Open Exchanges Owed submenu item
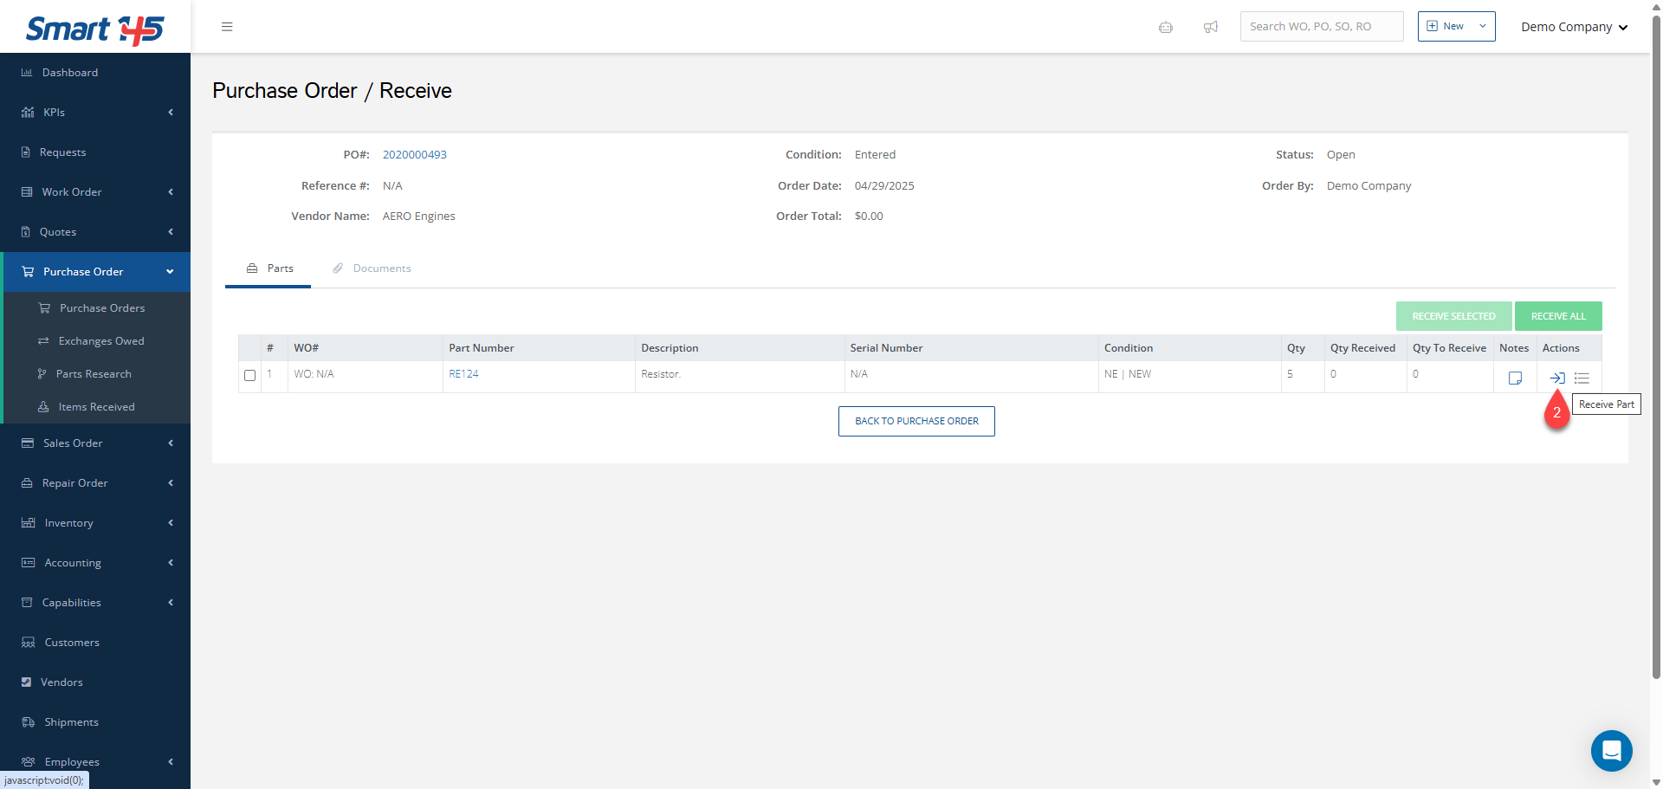 point(97,341)
